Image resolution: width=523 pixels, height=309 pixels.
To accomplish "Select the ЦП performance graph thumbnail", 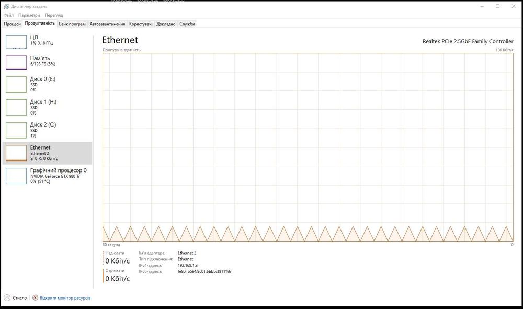I will pyautogui.click(x=16, y=42).
